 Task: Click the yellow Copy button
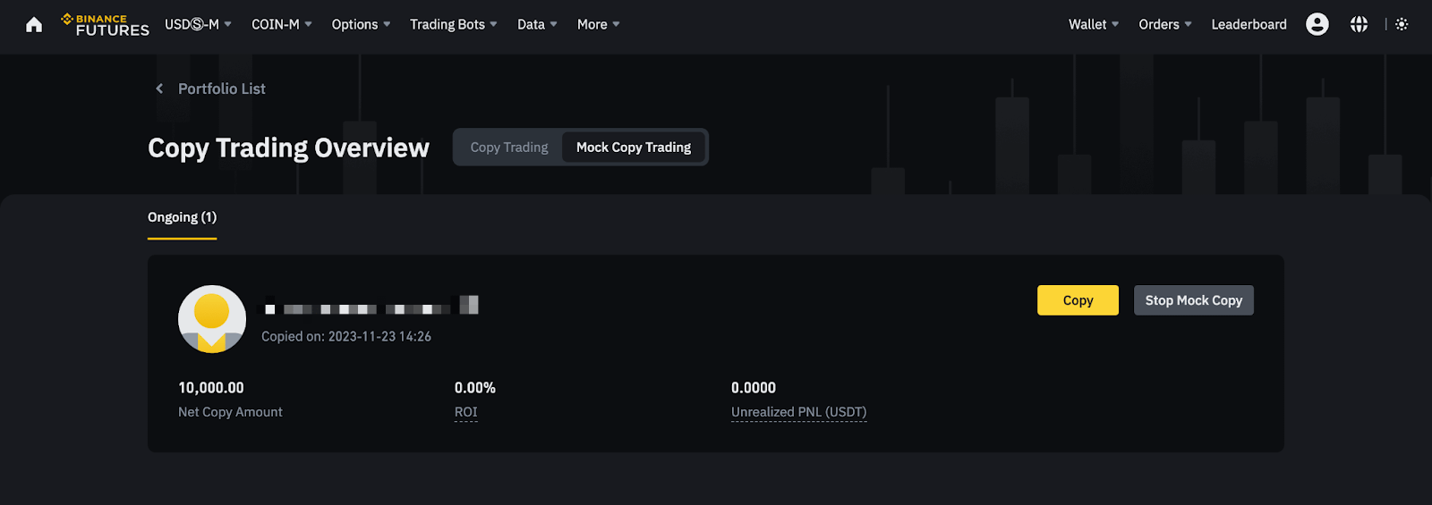[x=1078, y=300]
